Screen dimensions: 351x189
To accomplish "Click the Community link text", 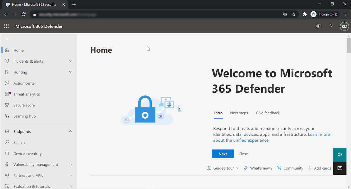I will coord(293,168).
